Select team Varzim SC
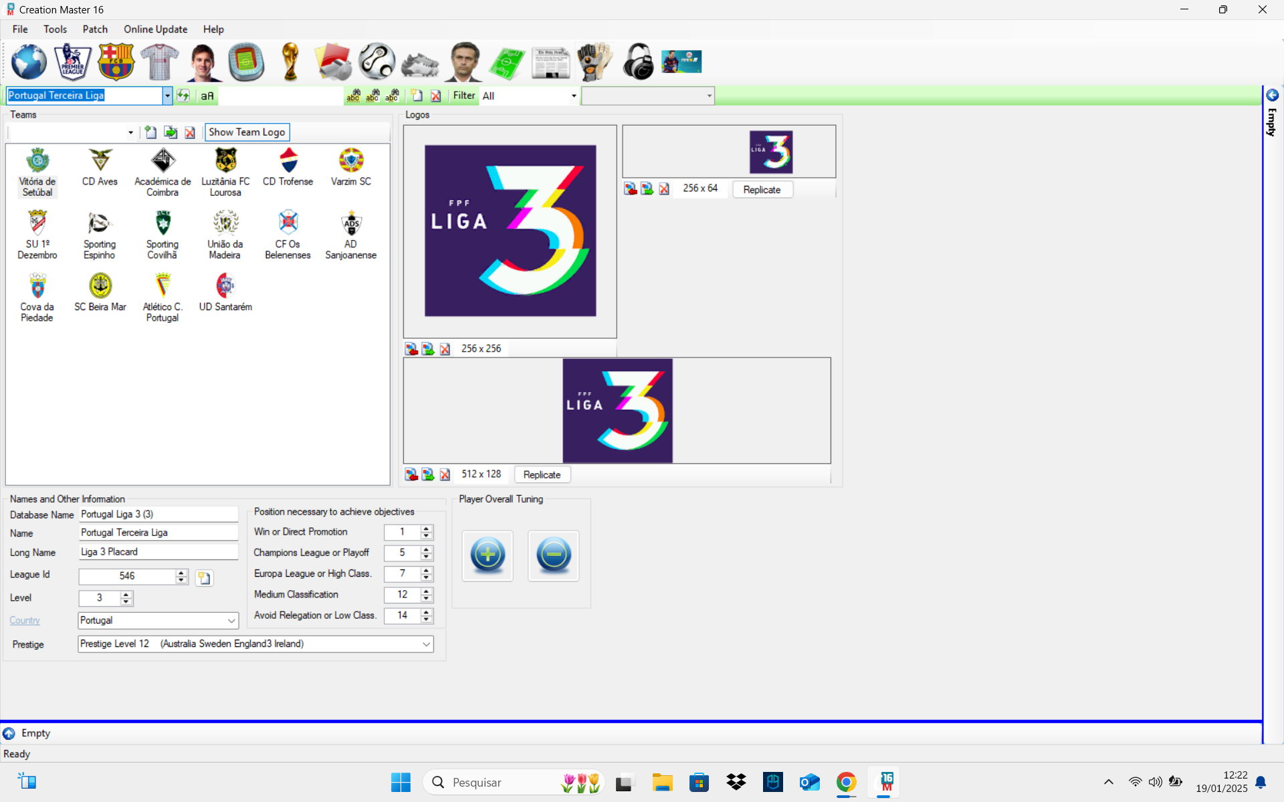 click(x=350, y=167)
